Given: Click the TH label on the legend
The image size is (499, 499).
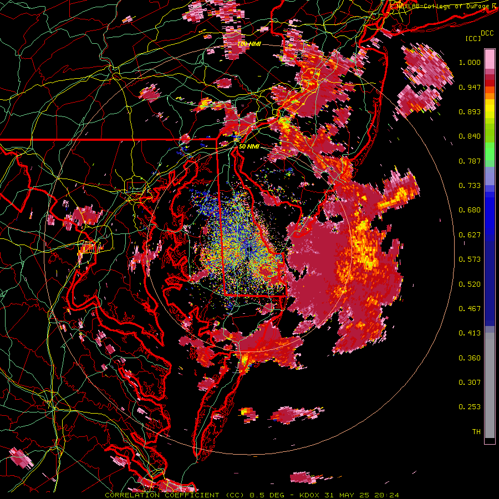Looking at the screenshot, I should (476, 432).
